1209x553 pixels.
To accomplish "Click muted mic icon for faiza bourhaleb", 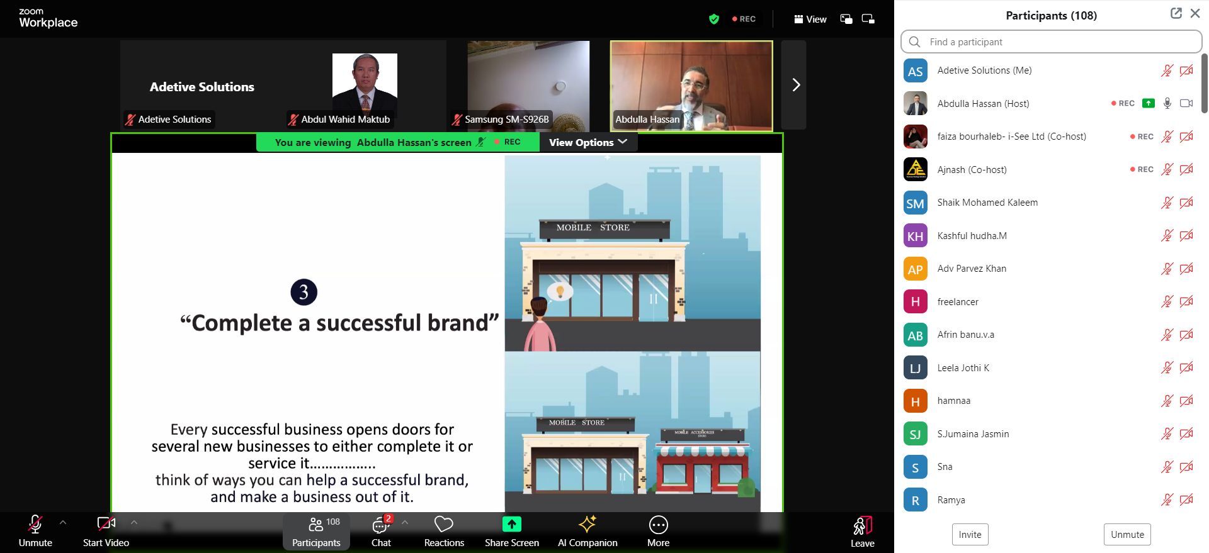I will [1167, 137].
